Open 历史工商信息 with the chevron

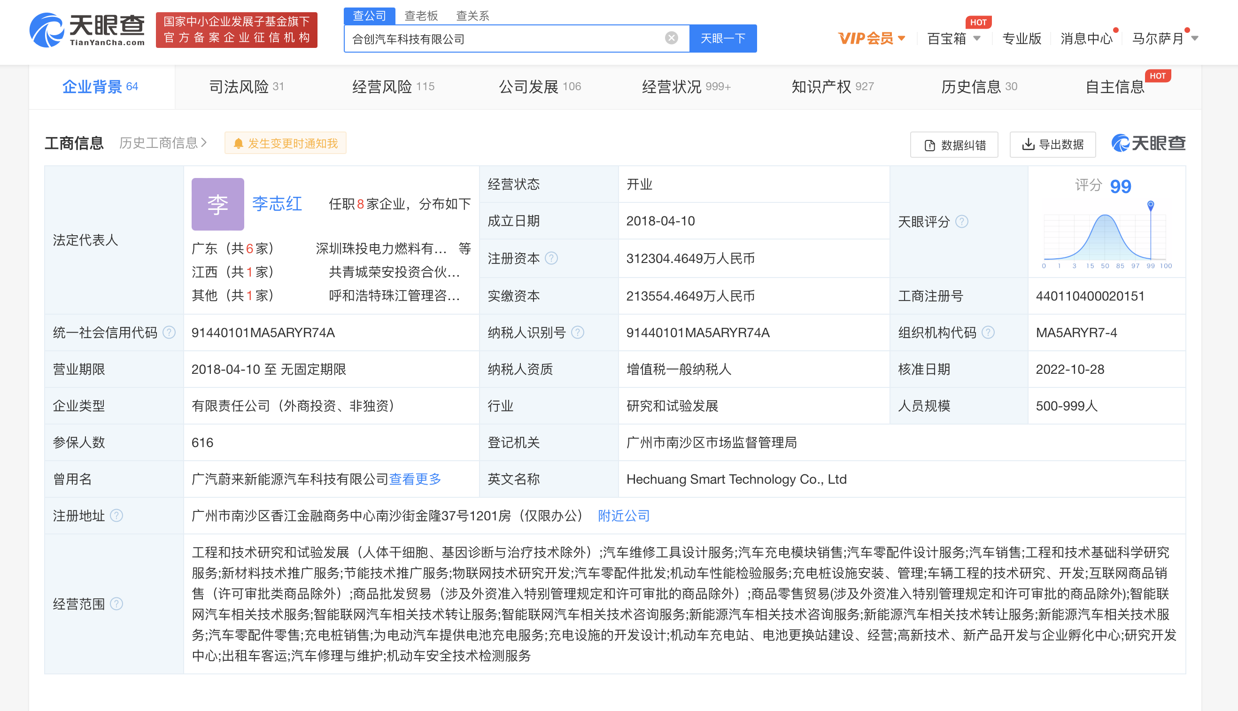point(163,143)
